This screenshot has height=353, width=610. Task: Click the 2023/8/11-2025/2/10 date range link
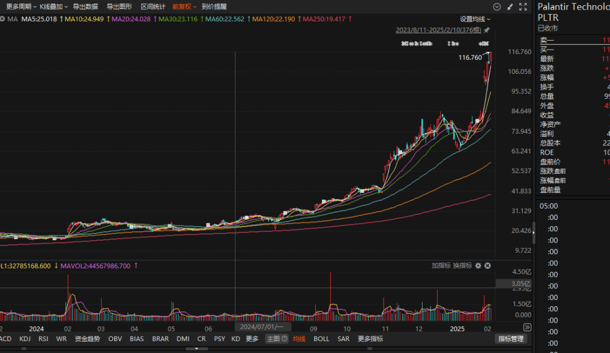point(439,30)
